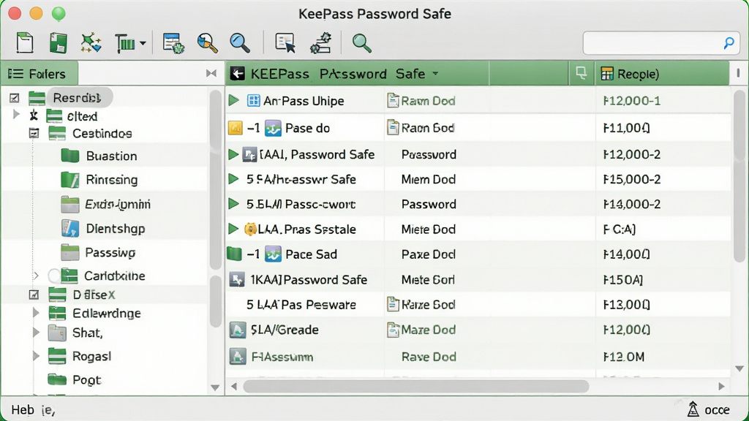Click the blue magnifier find icon
This screenshot has height=421, width=749.
coord(240,43)
